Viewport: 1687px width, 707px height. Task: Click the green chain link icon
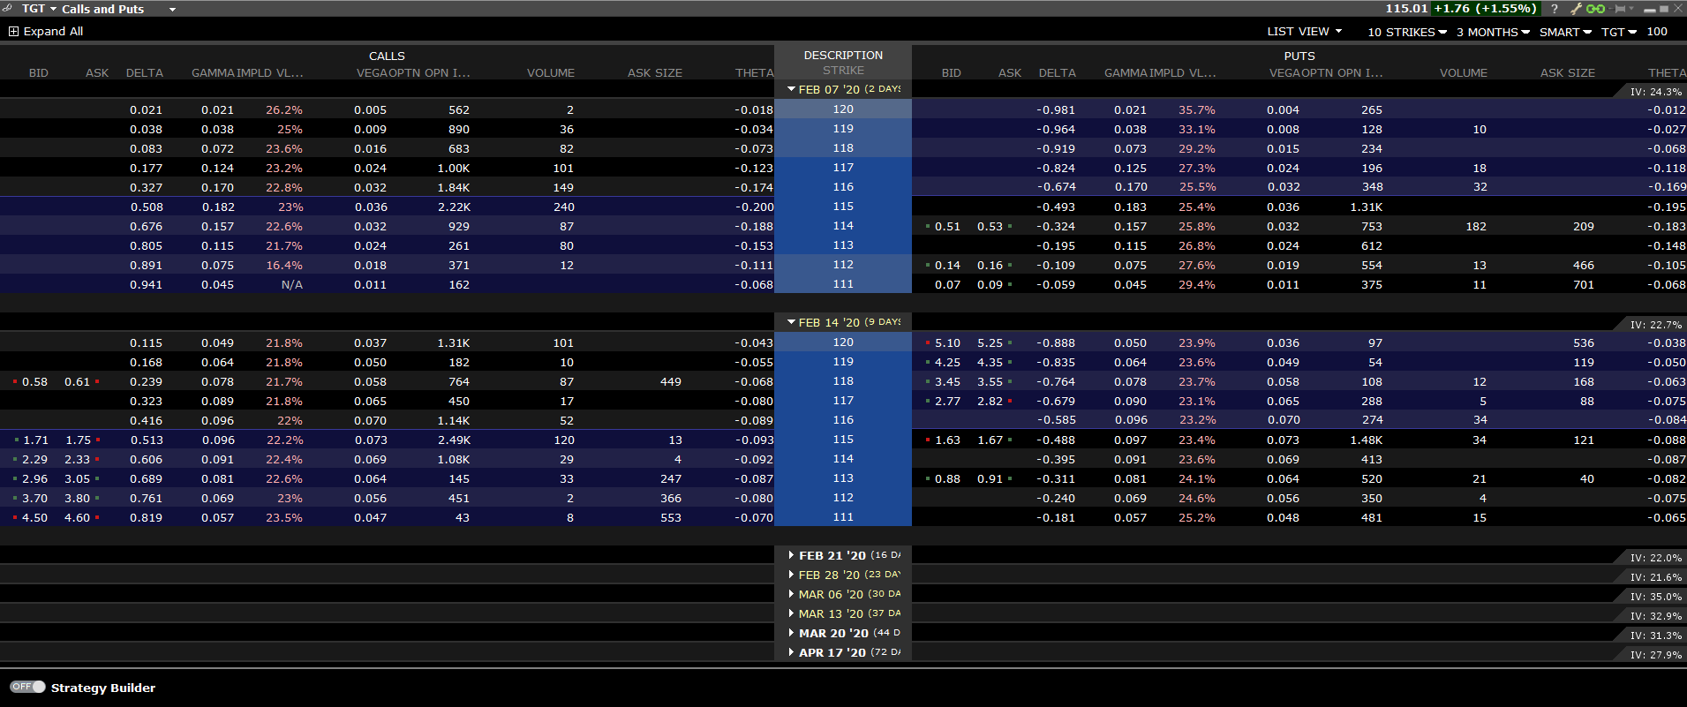coord(1596,9)
